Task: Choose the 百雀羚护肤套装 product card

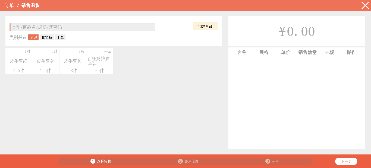Action: point(99,61)
